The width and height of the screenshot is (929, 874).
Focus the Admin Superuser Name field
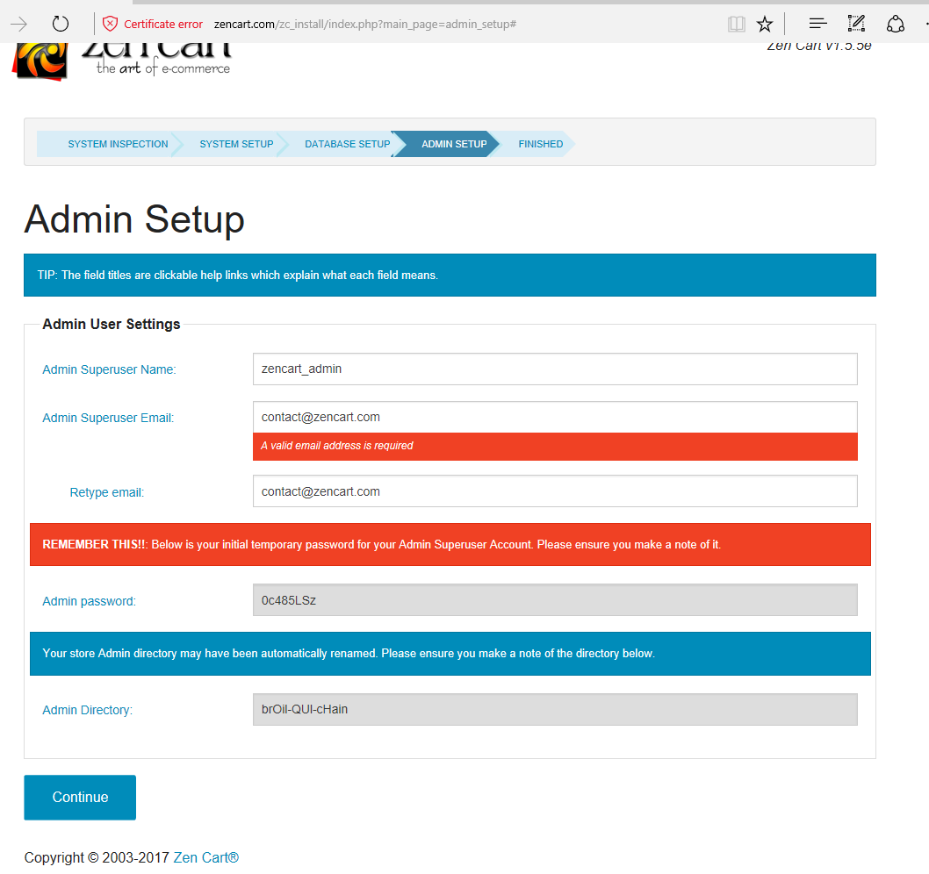click(555, 369)
